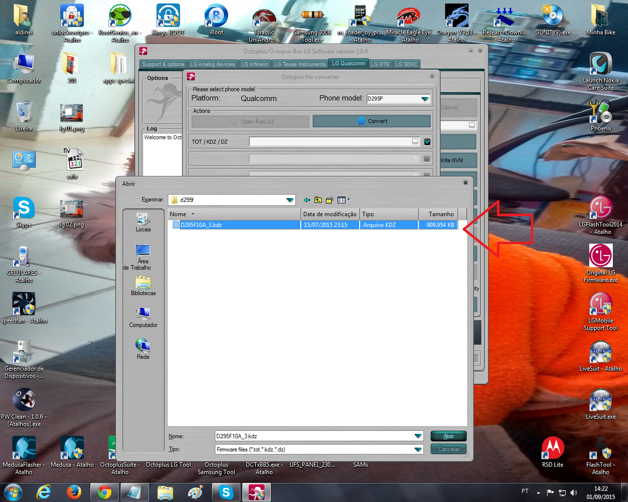Image resolution: width=628 pixels, height=502 pixels.
Task: Switch to the LG Infineon tab
Action: click(255, 64)
